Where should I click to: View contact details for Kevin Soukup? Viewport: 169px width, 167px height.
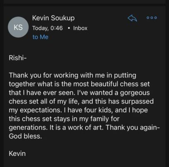[53, 18]
